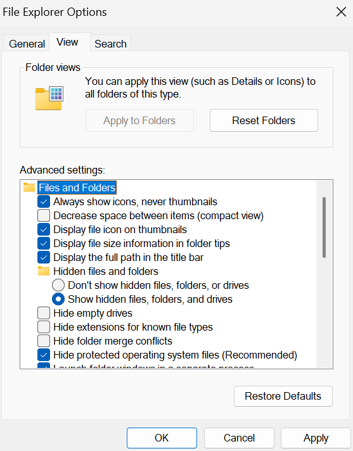
Task: Toggle Hide protected operating system files
Action: (x=44, y=355)
